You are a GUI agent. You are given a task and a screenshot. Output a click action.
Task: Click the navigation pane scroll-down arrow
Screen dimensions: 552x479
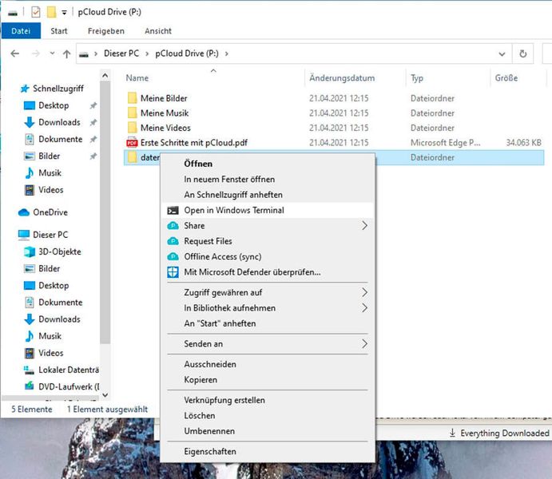tap(105, 395)
